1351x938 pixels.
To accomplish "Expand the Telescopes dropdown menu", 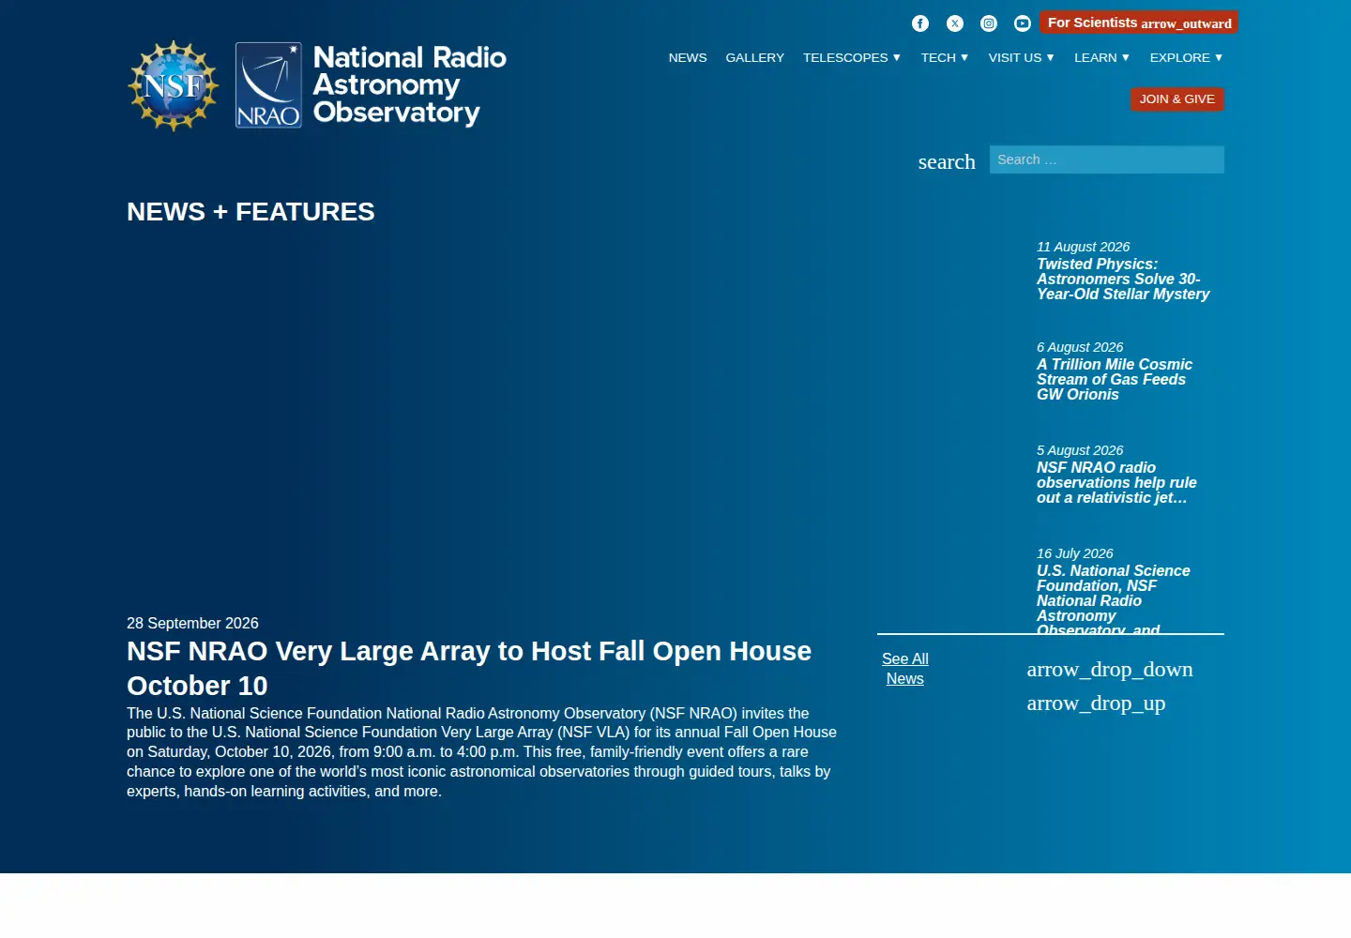I will pyautogui.click(x=852, y=58).
